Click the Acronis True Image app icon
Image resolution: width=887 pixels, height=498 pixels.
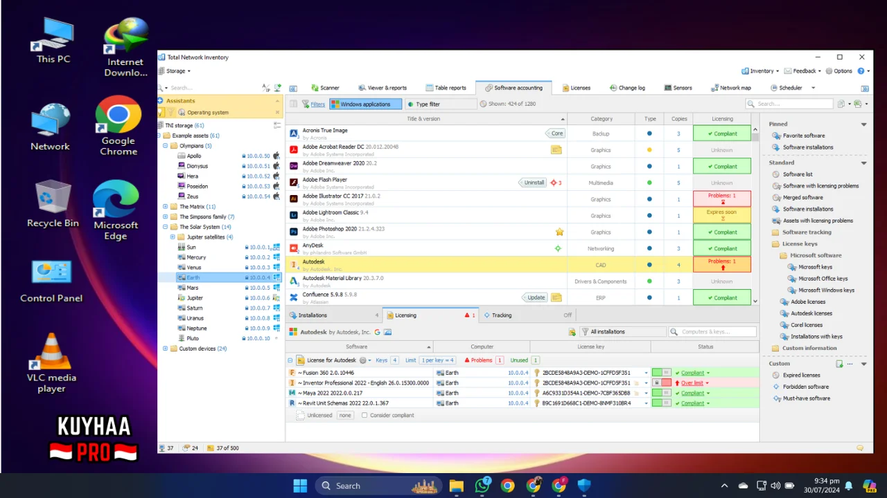pyautogui.click(x=294, y=133)
